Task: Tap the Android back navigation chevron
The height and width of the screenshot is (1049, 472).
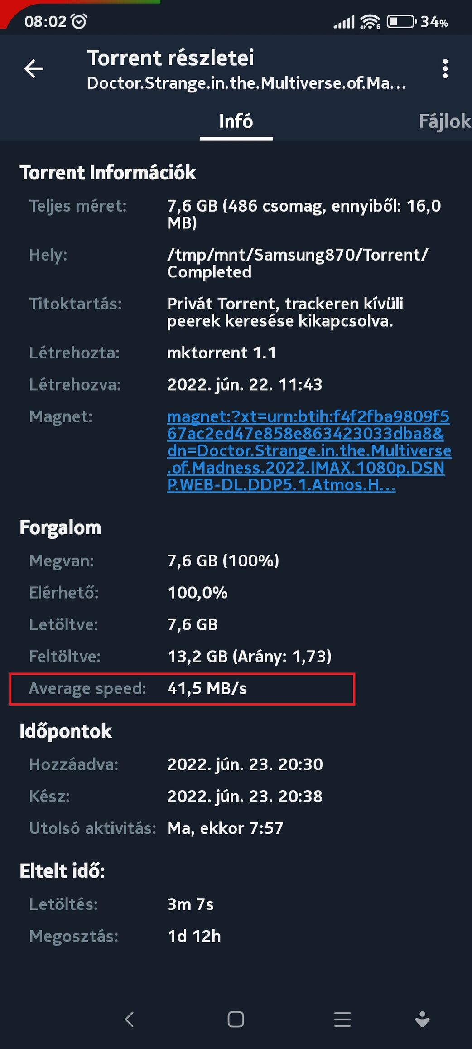Action: pyautogui.click(x=129, y=1020)
